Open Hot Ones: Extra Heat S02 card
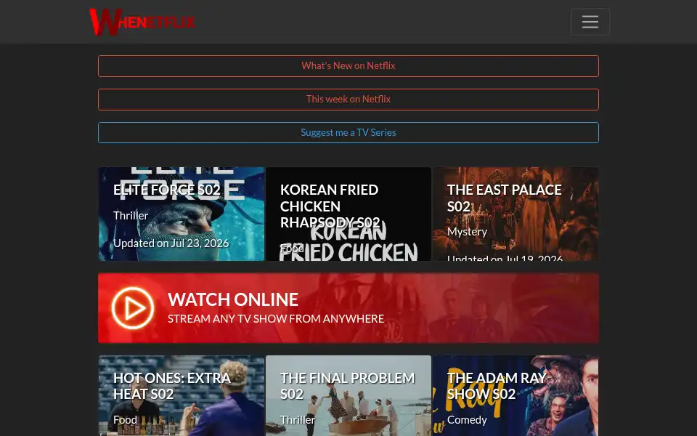The image size is (697, 436). [x=182, y=395]
